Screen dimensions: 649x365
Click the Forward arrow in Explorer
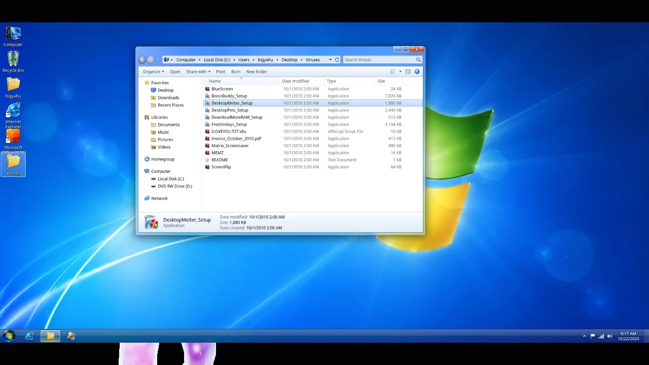(x=151, y=60)
